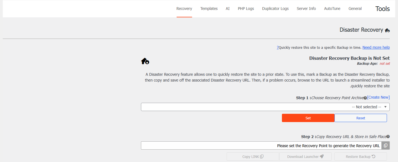The height and width of the screenshot is (162, 398).
Task: Open the Recovery tab
Action: (184, 9)
